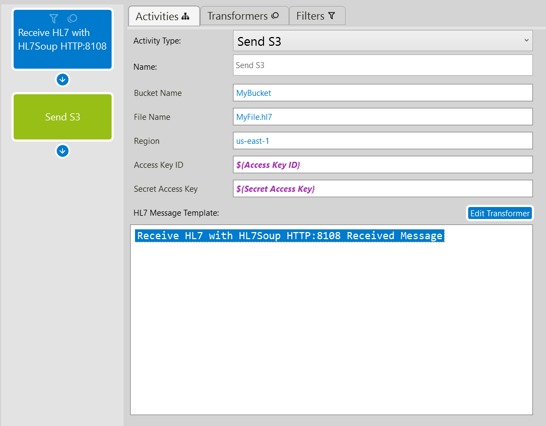Image resolution: width=546 pixels, height=426 pixels.
Task: Click the Name label
Action: tap(145, 67)
